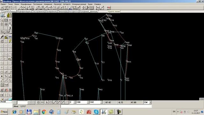Image resolution: width=204 pixels, height=115 pixels.
Task: Click the crosshair plus icon in bottom toolbar
Action: 38,102
